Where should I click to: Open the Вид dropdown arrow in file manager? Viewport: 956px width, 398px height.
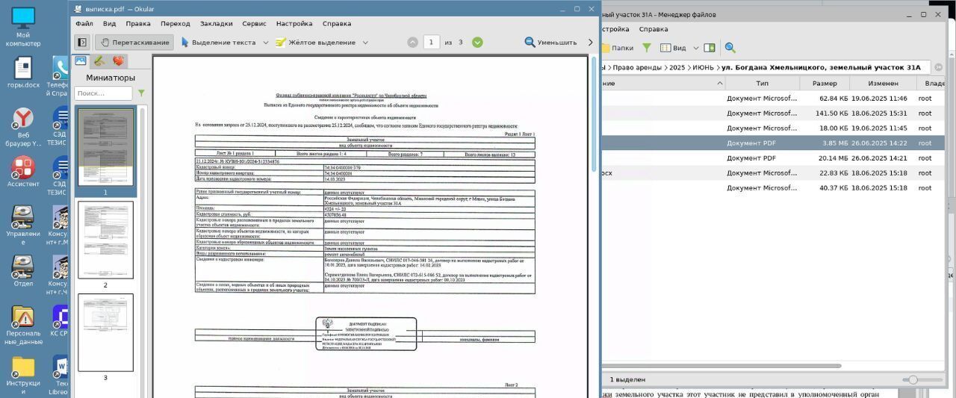[696, 48]
